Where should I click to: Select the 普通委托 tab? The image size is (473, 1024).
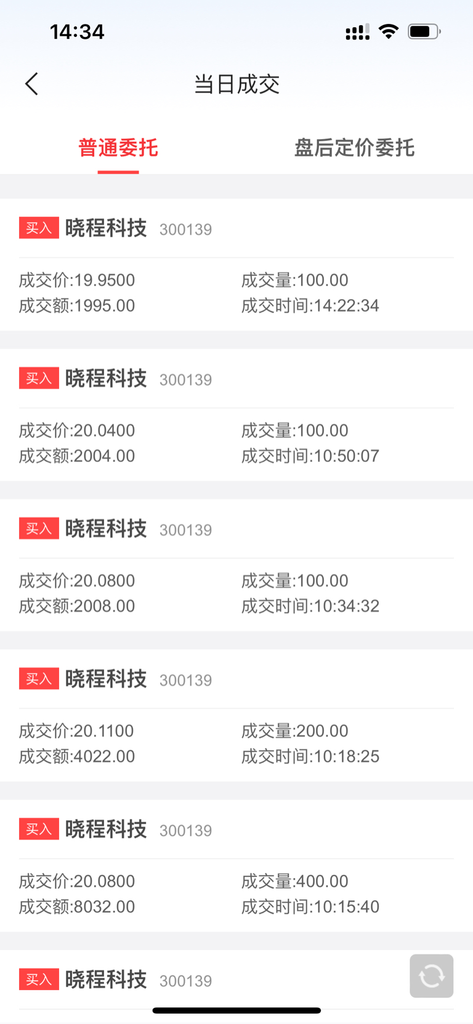118,148
